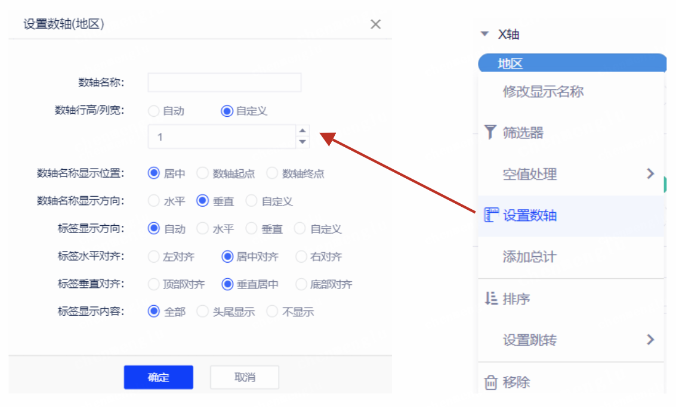Click the 数轴名称 text input field

coord(224,83)
